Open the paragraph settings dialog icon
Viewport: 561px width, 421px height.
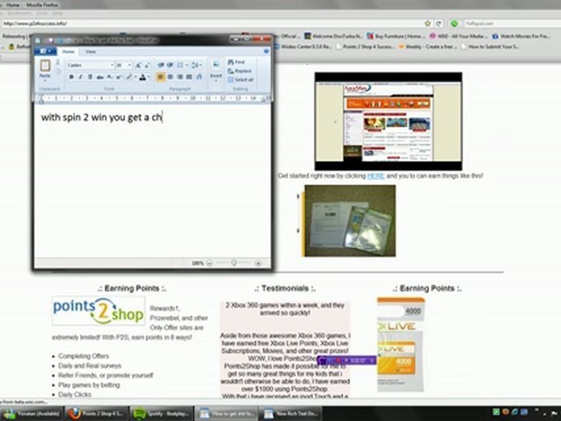(200, 77)
